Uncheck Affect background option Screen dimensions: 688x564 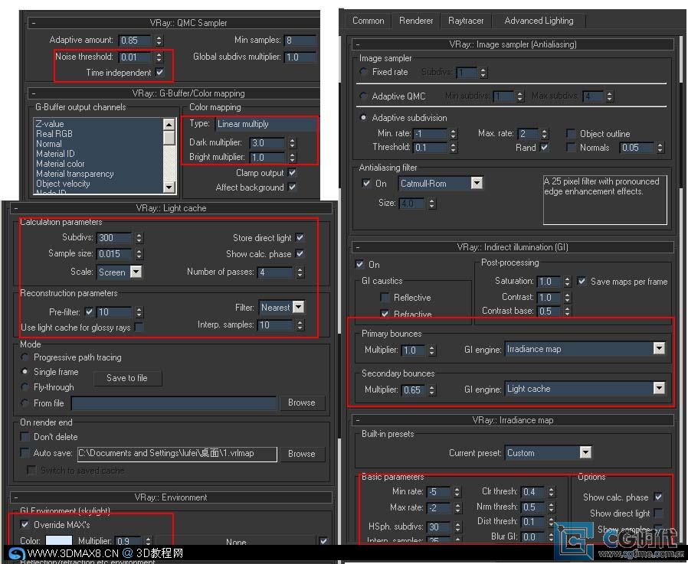click(292, 187)
